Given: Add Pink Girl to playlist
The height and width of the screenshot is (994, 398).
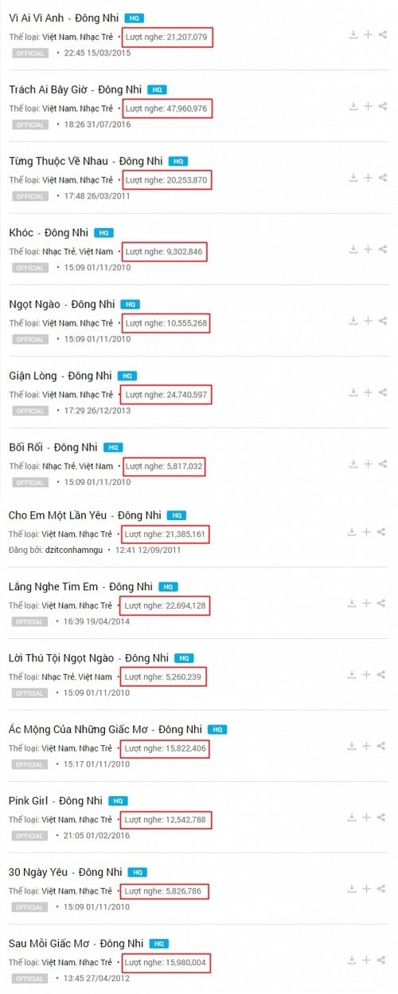Looking at the screenshot, I should pos(368,817).
